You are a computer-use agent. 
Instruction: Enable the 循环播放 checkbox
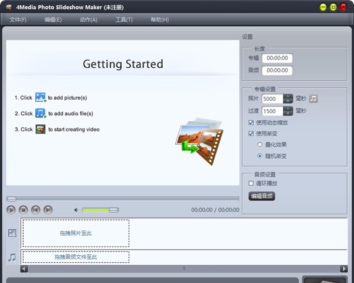[x=251, y=183]
